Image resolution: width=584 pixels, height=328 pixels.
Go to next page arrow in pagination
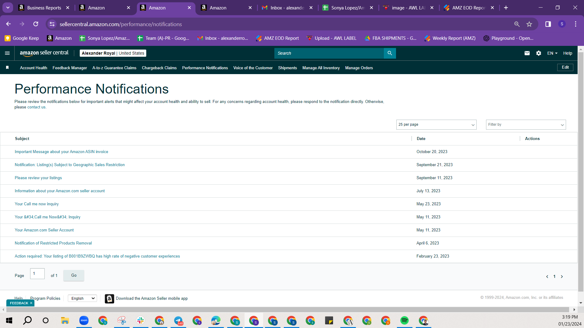point(562,277)
